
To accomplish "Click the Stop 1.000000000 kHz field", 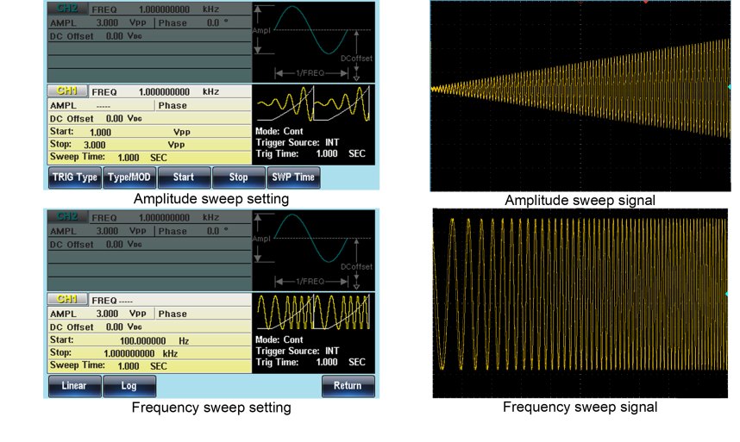I will point(149,353).
